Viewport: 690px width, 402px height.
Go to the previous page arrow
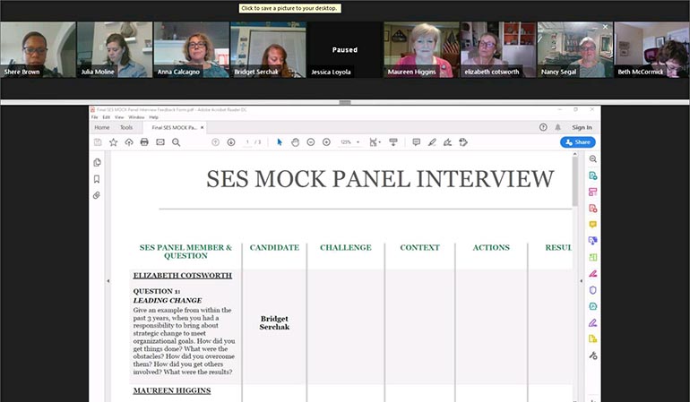pos(215,142)
